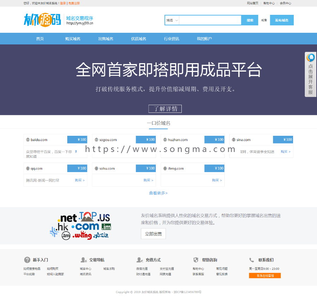Click the 查看更多> link

point(158,193)
